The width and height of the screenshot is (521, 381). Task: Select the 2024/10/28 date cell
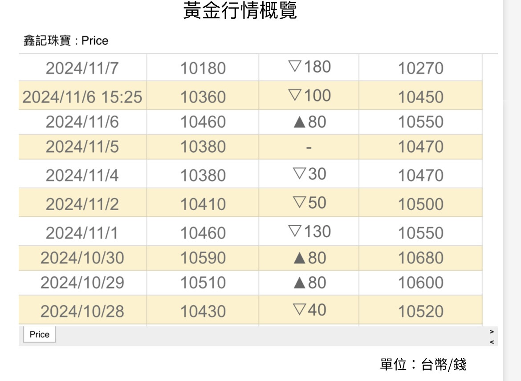tap(82, 311)
